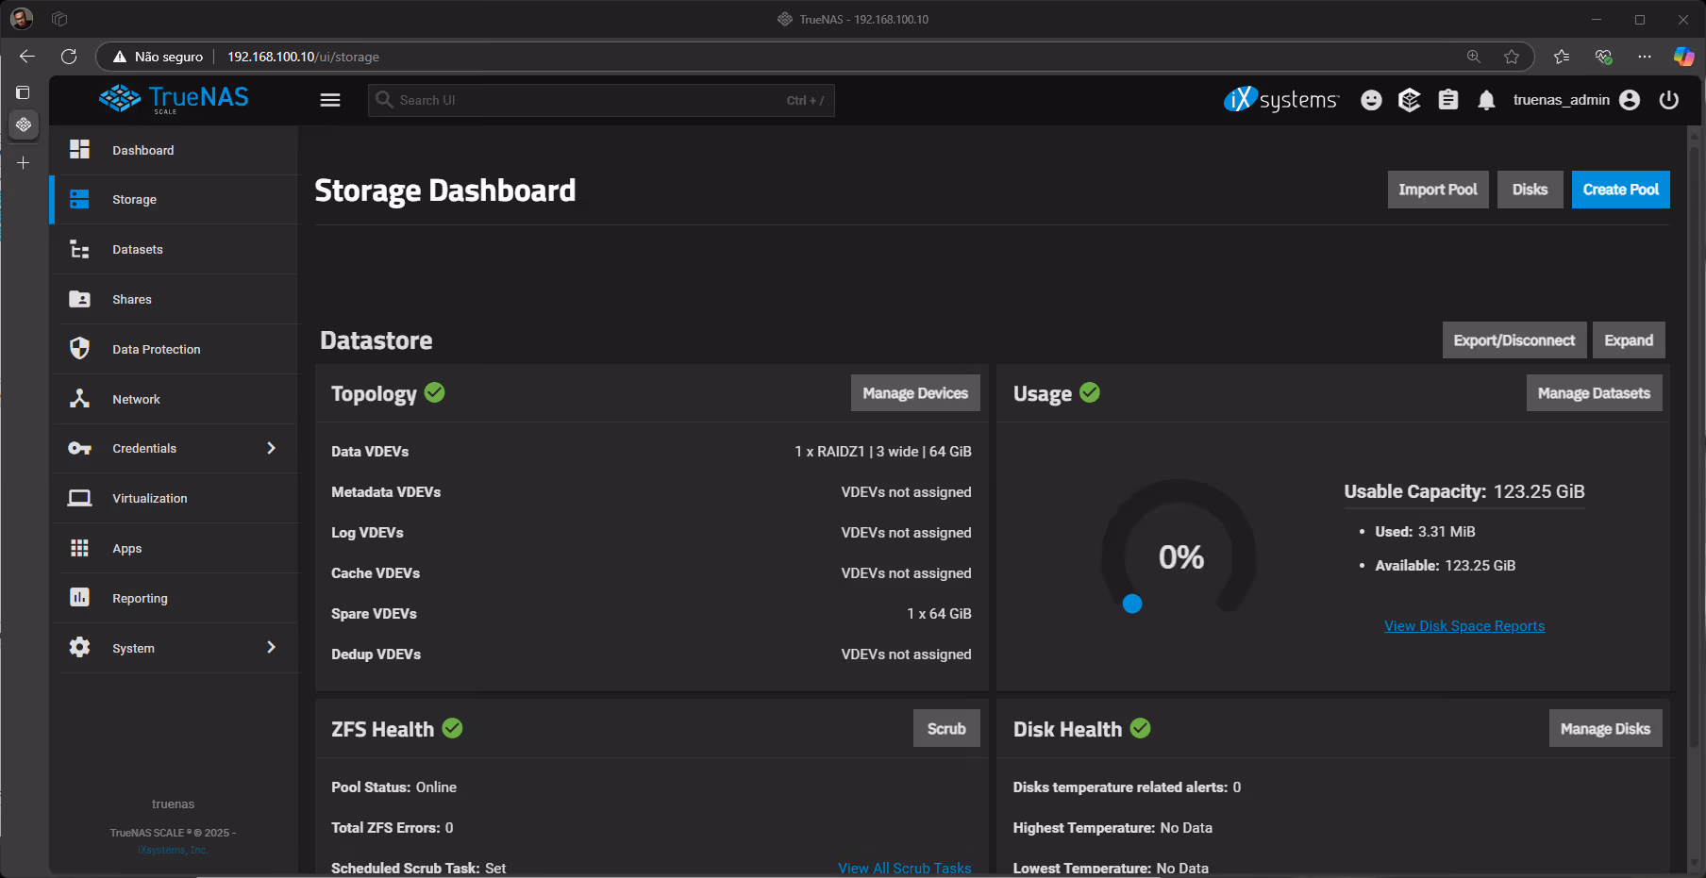This screenshot has width=1706, height=878.
Task: Click the TrueNAS SCALE logo
Action: click(175, 98)
